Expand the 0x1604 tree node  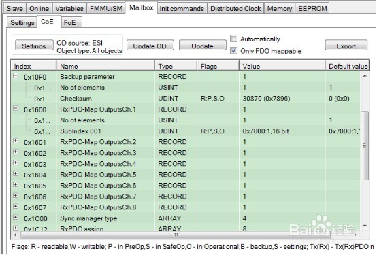pyautogui.click(x=16, y=173)
